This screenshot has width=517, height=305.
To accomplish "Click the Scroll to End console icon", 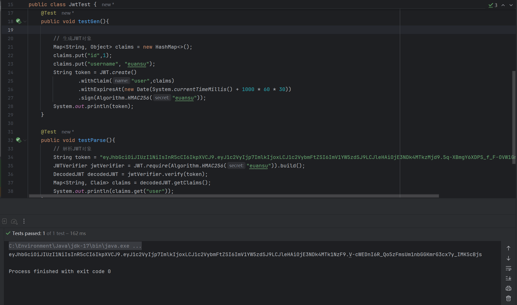I will point(508,278).
